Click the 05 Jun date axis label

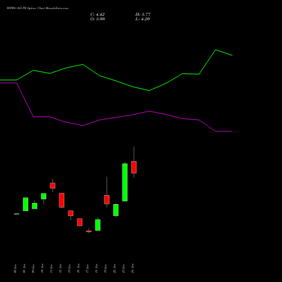15,268
